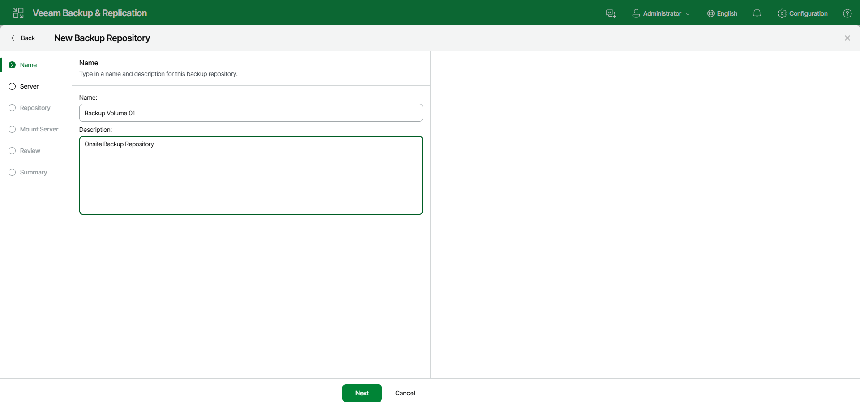This screenshot has width=860, height=407.
Task: Click the globe language icon
Action: pos(710,13)
